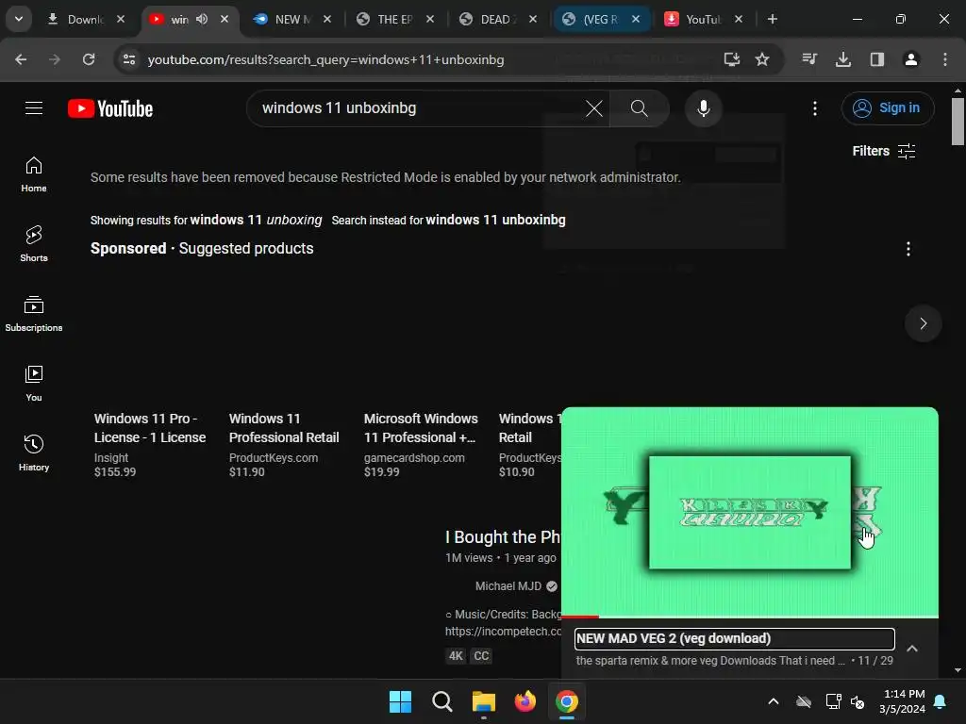Image resolution: width=966 pixels, height=724 pixels.
Task: Click the miniplayer video thumbnail
Action: tap(750, 512)
